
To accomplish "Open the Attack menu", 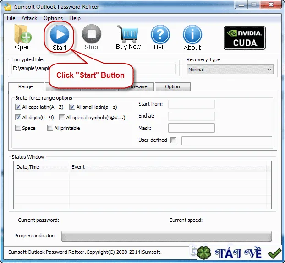I will pyautogui.click(x=29, y=18).
